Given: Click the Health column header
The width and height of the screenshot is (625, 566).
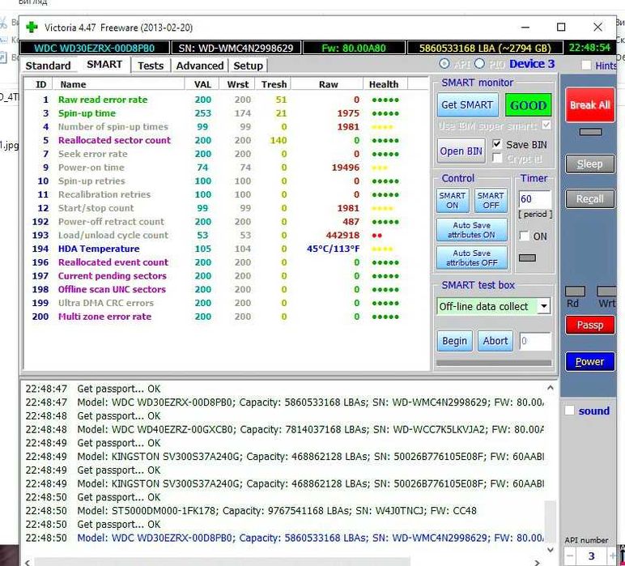Looking at the screenshot, I should click(x=384, y=84).
